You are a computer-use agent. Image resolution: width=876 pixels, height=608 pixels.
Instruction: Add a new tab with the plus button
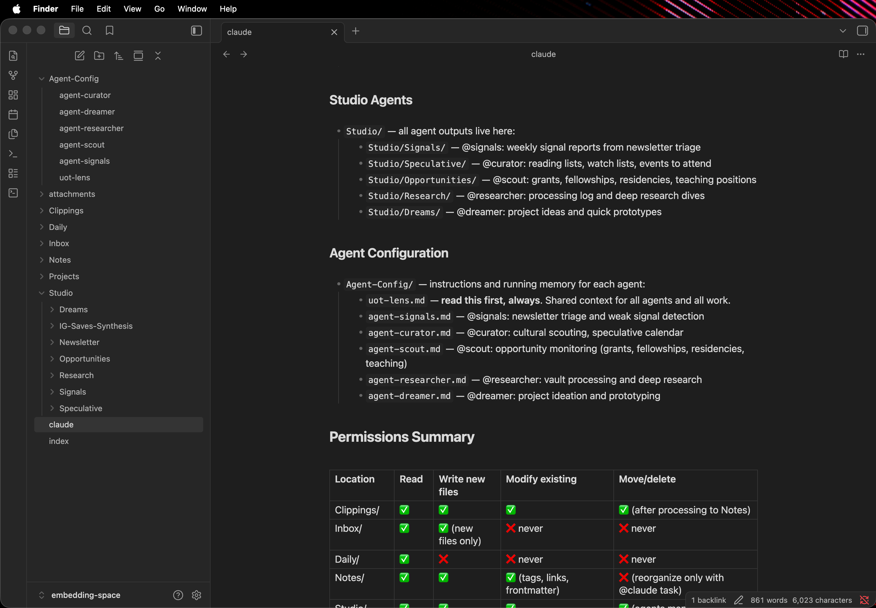pos(355,31)
